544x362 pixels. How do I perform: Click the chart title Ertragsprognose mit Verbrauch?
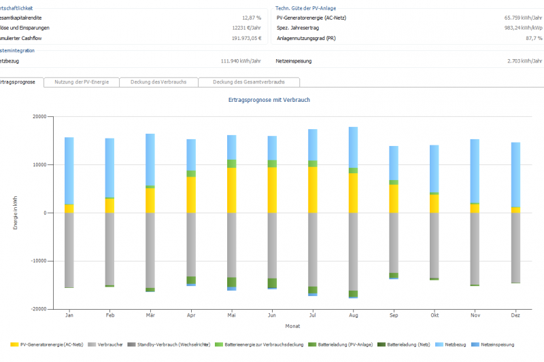click(x=270, y=100)
